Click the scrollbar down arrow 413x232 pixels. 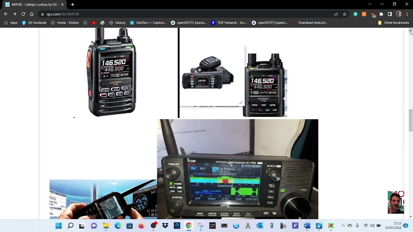[x=410, y=217]
